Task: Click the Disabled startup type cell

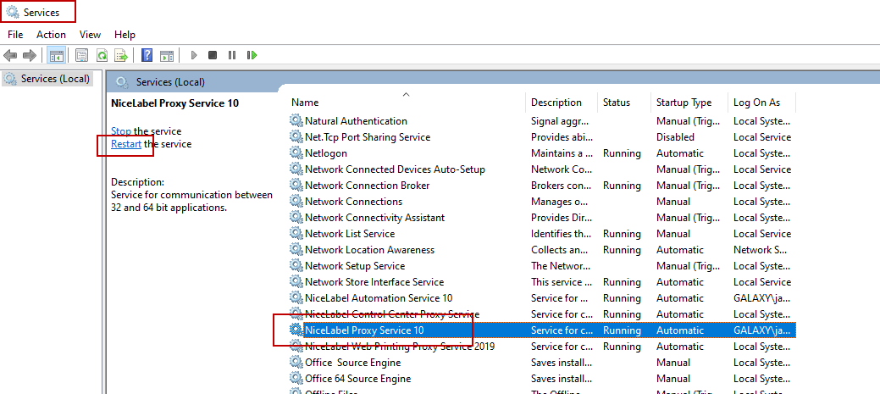Action: coord(675,137)
